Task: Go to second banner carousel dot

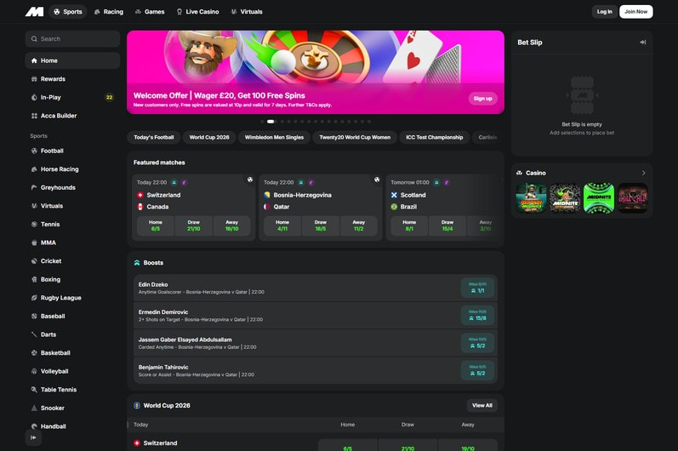Action: click(271, 122)
